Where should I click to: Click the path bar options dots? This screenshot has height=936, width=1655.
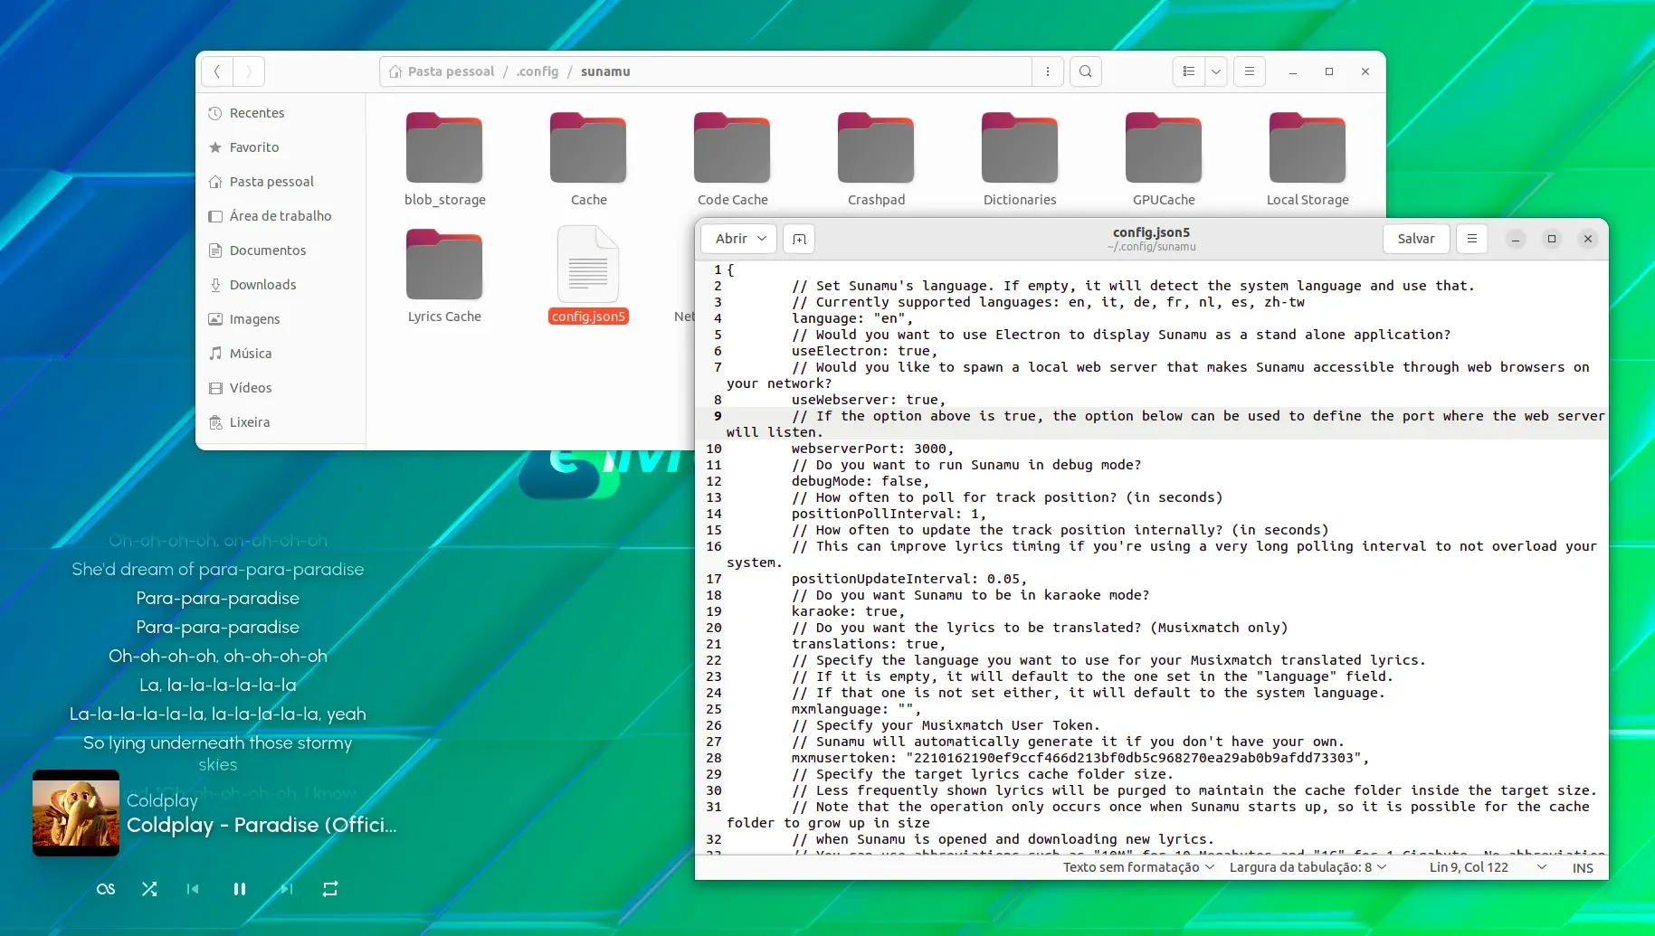[1048, 71]
